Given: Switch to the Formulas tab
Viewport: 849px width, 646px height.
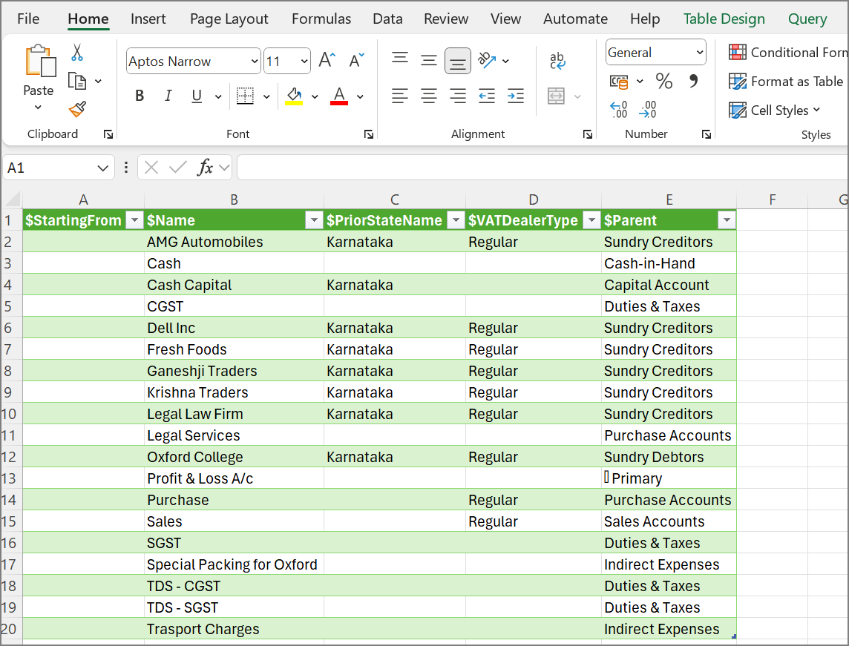Looking at the screenshot, I should pyautogui.click(x=321, y=19).
